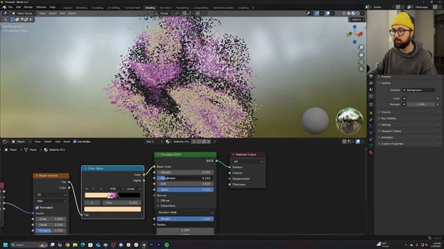
Task: Open Global transform orientation dropdown
Action: 164,13
